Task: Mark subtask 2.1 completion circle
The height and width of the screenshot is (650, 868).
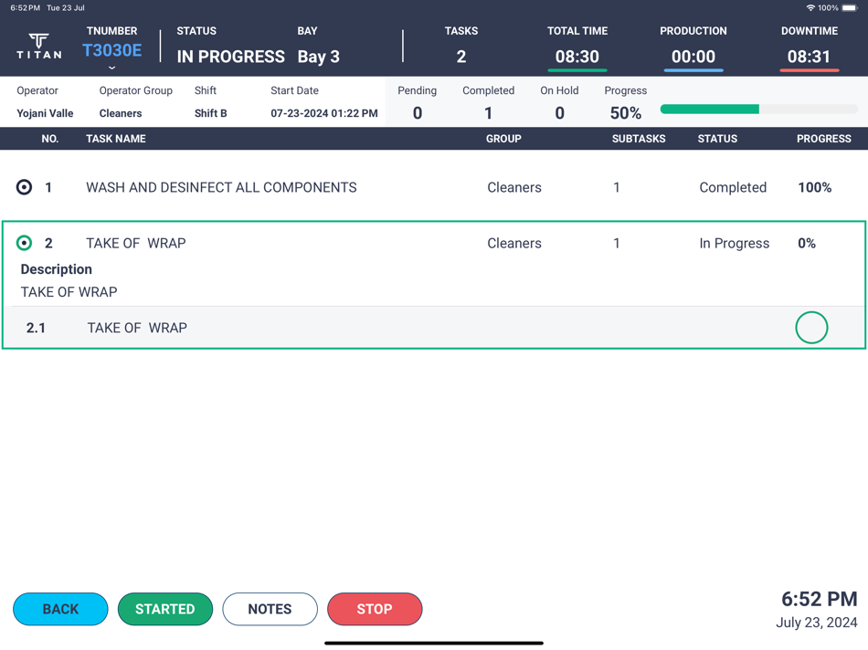Action: pyautogui.click(x=811, y=328)
